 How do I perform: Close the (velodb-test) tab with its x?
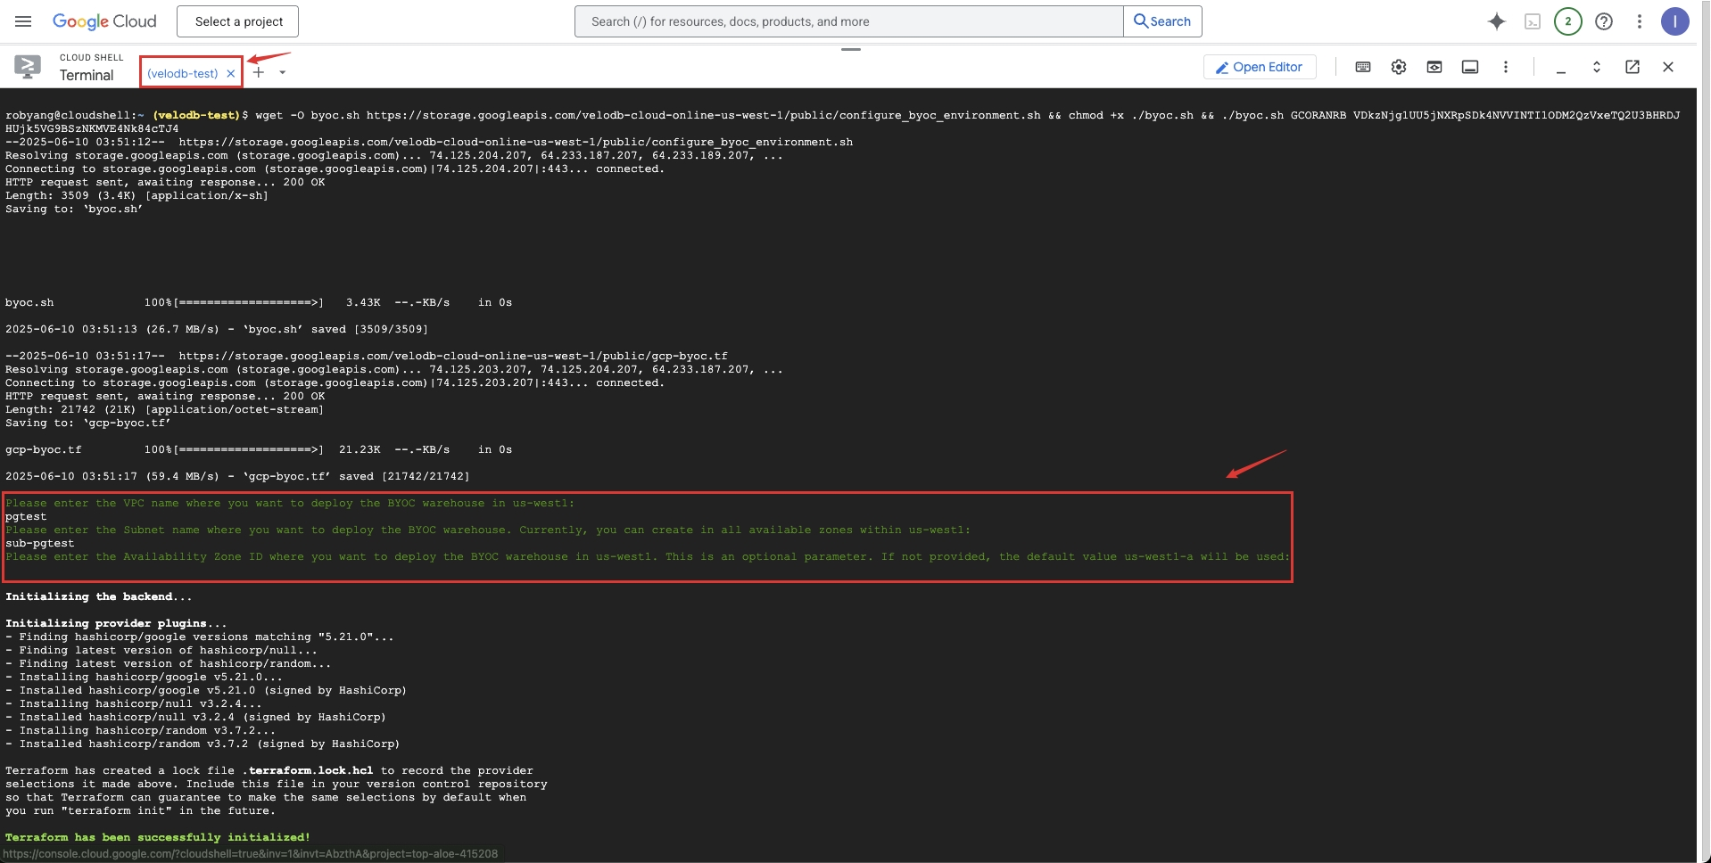click(x=230, y=72)
